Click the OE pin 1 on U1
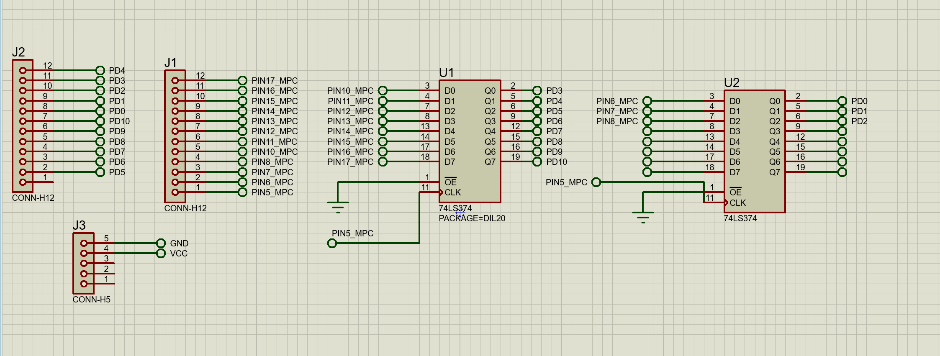 pos(429,182)
